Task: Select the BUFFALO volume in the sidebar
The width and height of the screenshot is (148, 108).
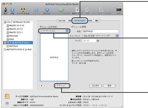Action: (18, 46)
